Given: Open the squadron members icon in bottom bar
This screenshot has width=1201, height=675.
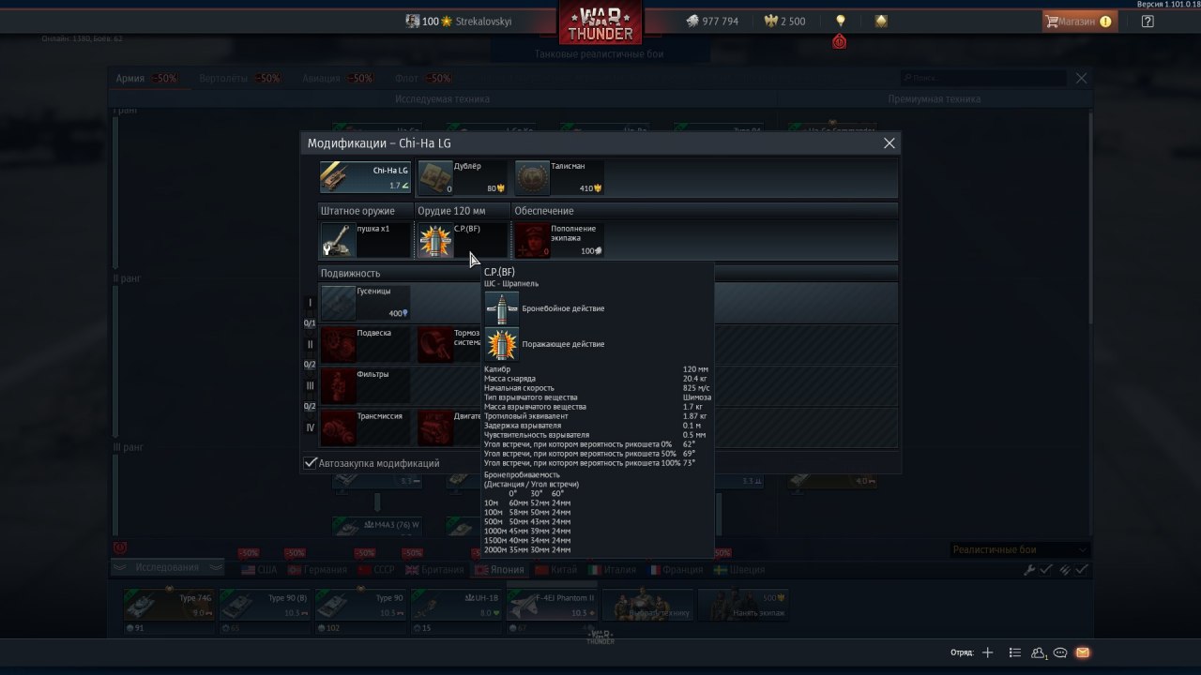Looking at the screenshot, I should click(1039, 652).
